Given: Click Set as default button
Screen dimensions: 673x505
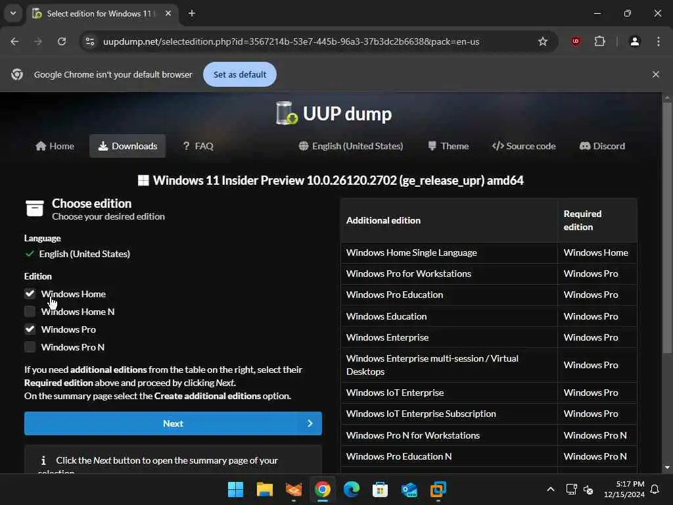Looking at the screenshot, I should 239,74.
